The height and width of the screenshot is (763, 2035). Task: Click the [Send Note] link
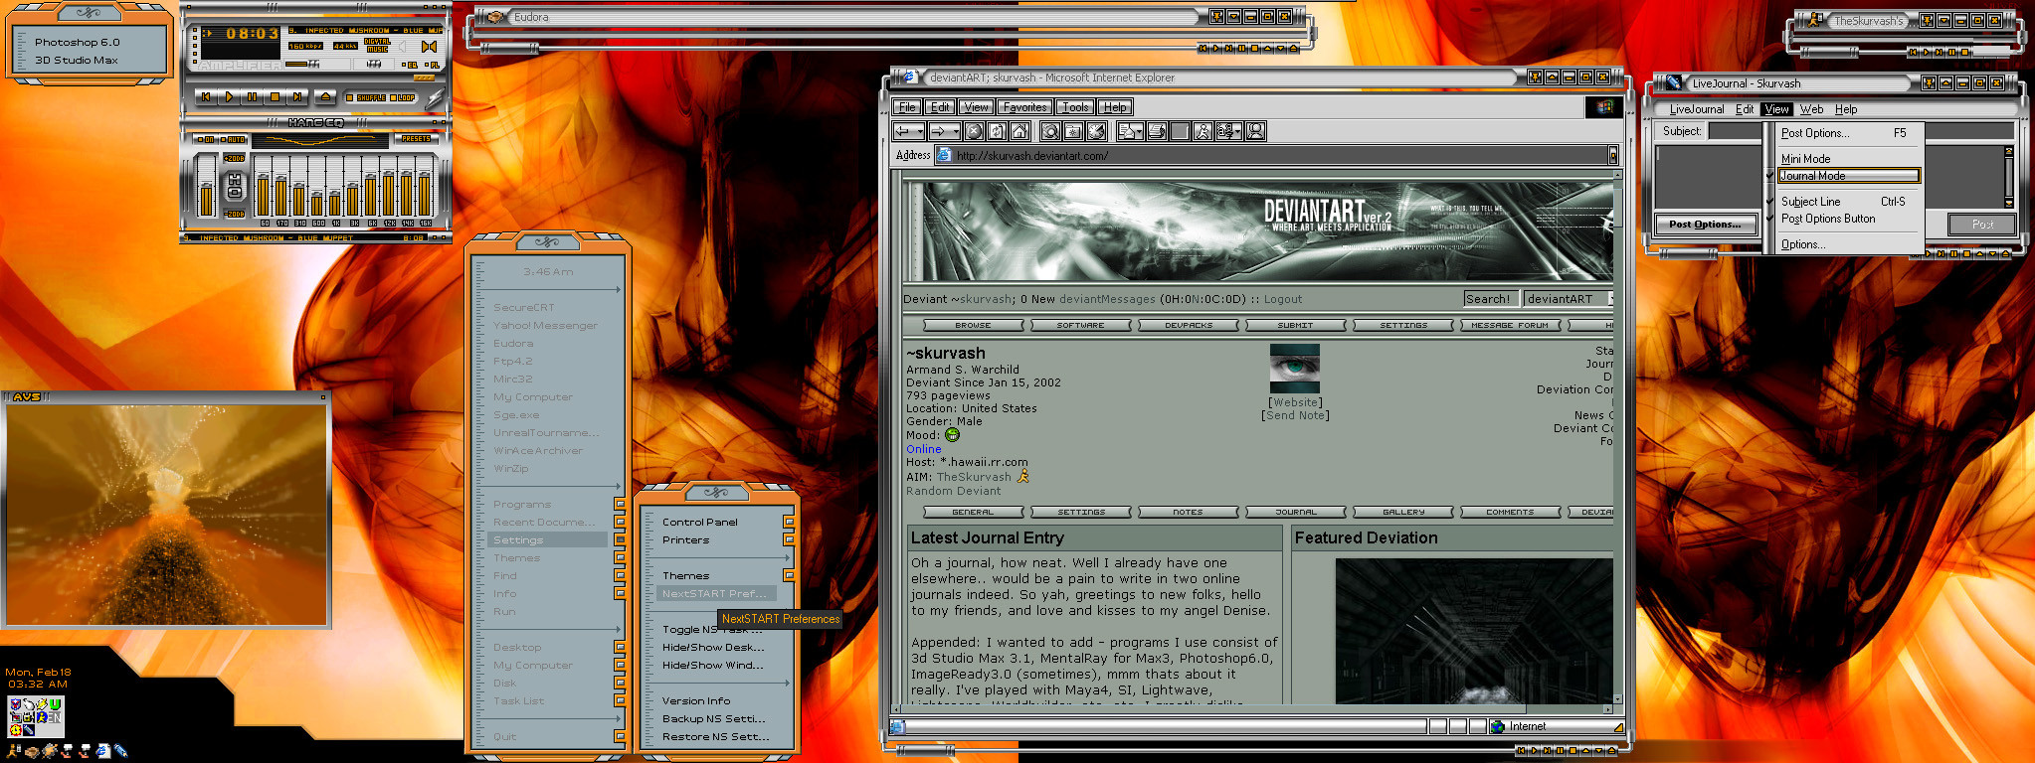[1295, 415]
